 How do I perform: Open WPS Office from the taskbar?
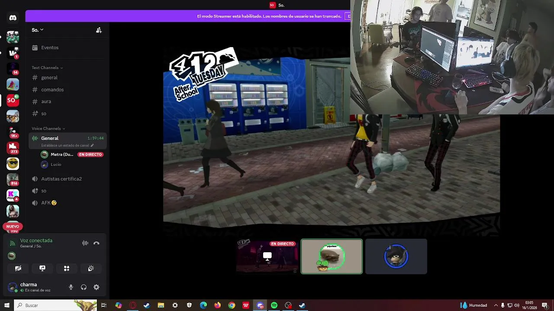[246, 305]
